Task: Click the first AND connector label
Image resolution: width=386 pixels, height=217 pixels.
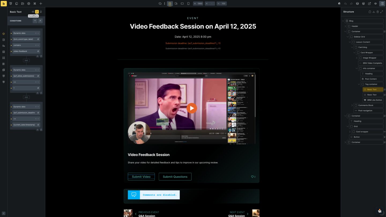Action: coord(26,61)
